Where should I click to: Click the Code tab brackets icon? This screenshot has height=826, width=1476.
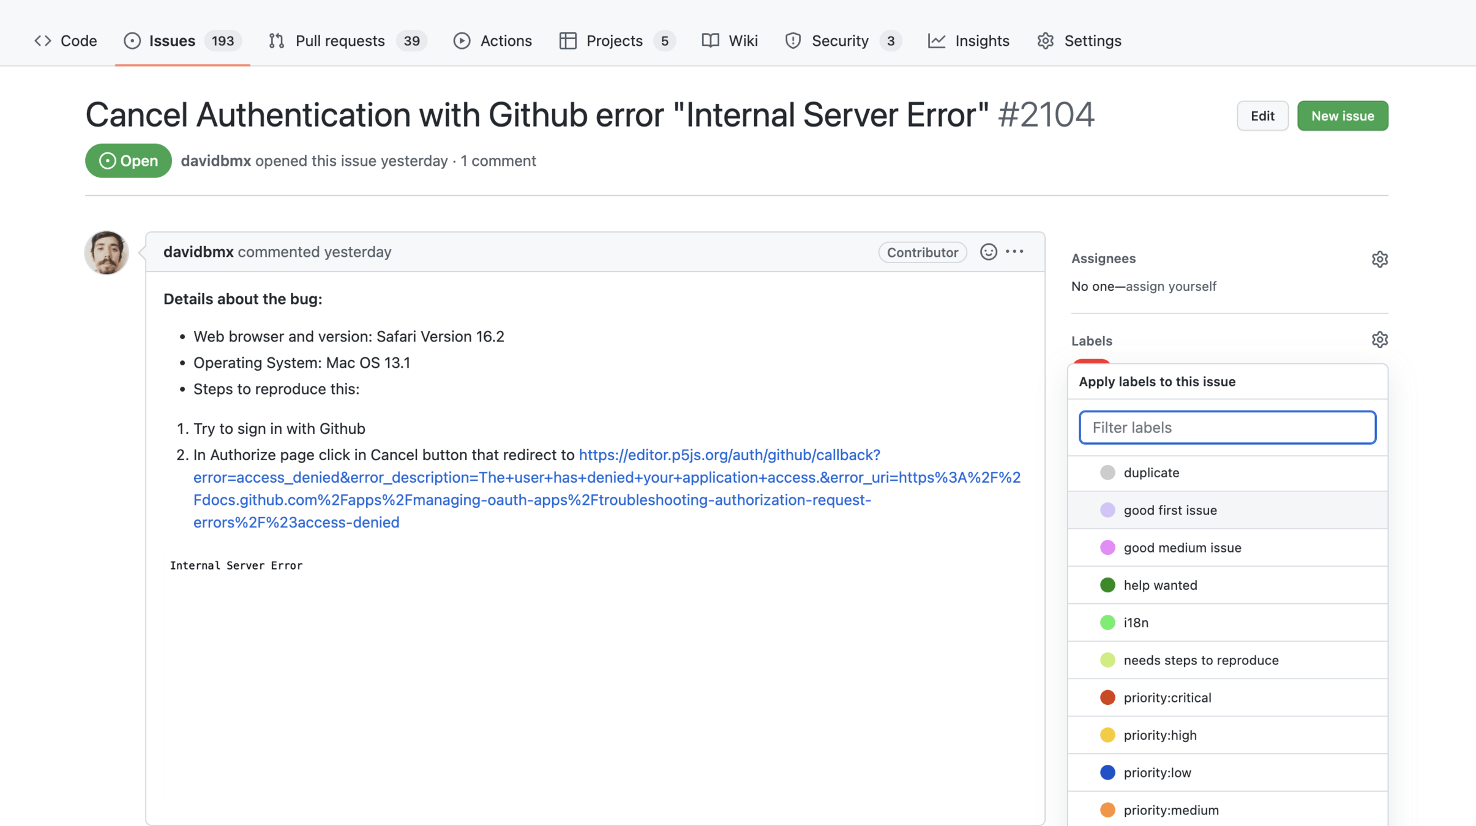42,40
